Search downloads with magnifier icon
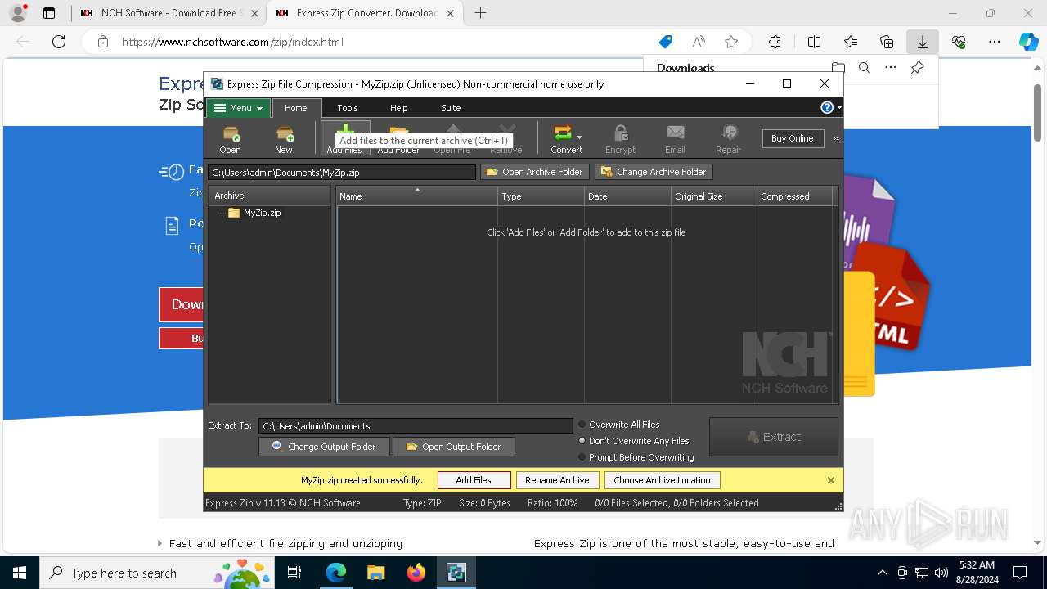This screenshot has width=1047, height=589. 864,68
